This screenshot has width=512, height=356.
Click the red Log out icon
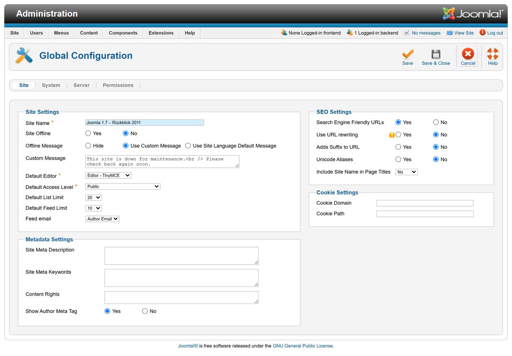tap(483, 33)
